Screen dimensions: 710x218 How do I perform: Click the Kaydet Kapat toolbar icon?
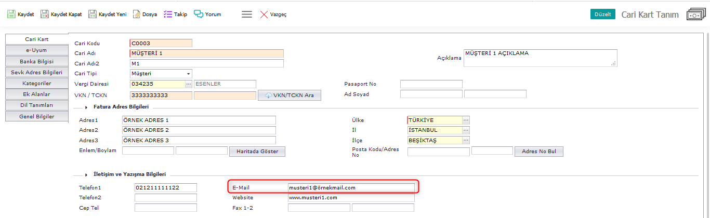pos(45,15)
